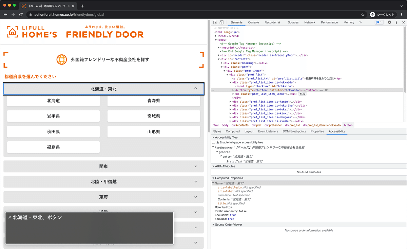Select 福島県 prefecture
407x249 pixels.
tap(53, 147)
